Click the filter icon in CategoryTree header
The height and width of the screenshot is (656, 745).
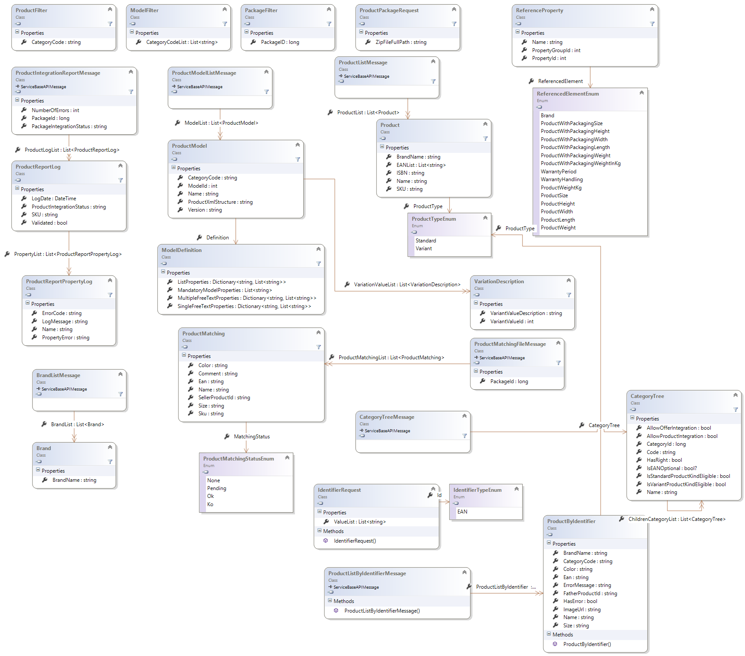(x=735, y=410)
